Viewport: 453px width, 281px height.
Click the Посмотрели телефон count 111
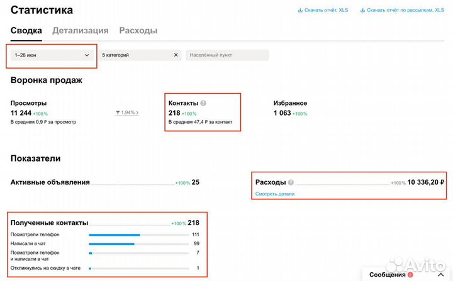click(196, 234)
